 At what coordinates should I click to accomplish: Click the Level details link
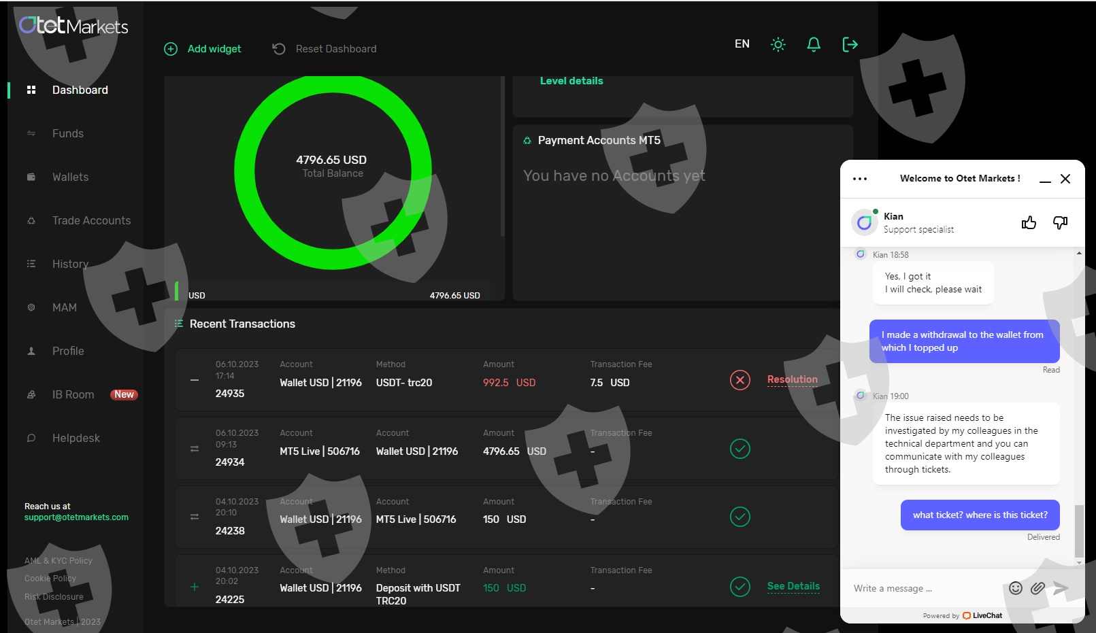[x=571, y=81]
